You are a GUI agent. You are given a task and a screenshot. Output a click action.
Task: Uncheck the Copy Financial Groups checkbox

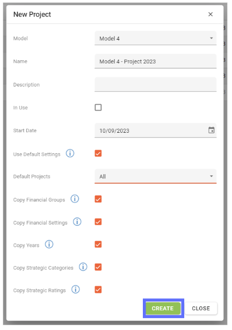coord(98,199)
